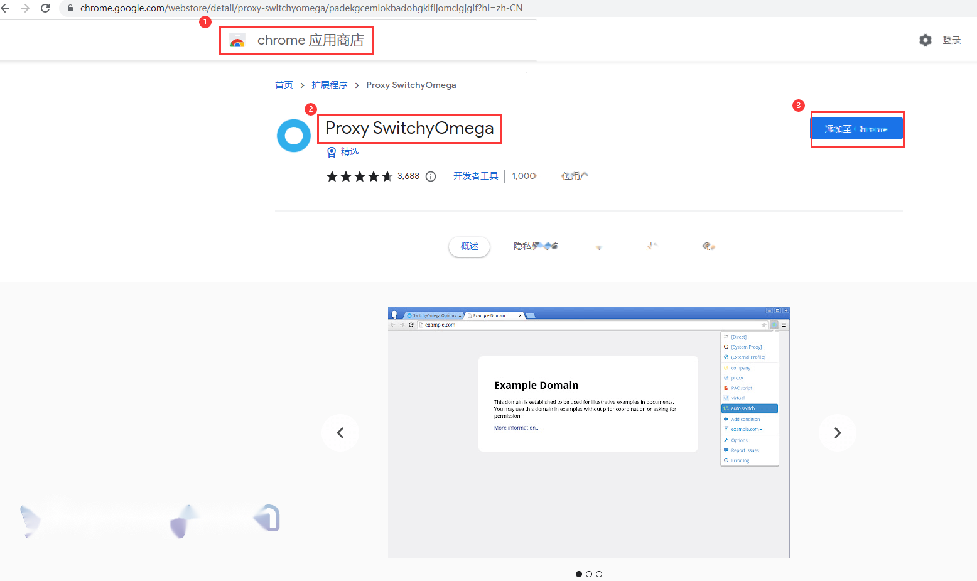Click the blue Add to Chrome button
The width and height of the screenshot is (977, 581).
pyautogui.click(x=856, y=129)
